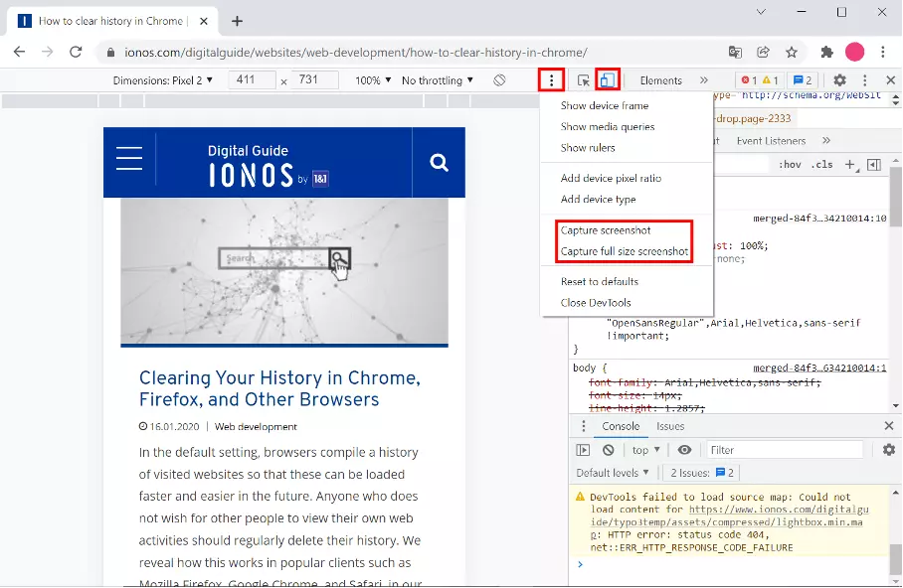Open console settings gear

pyautogui.click(x=889, y=450)
